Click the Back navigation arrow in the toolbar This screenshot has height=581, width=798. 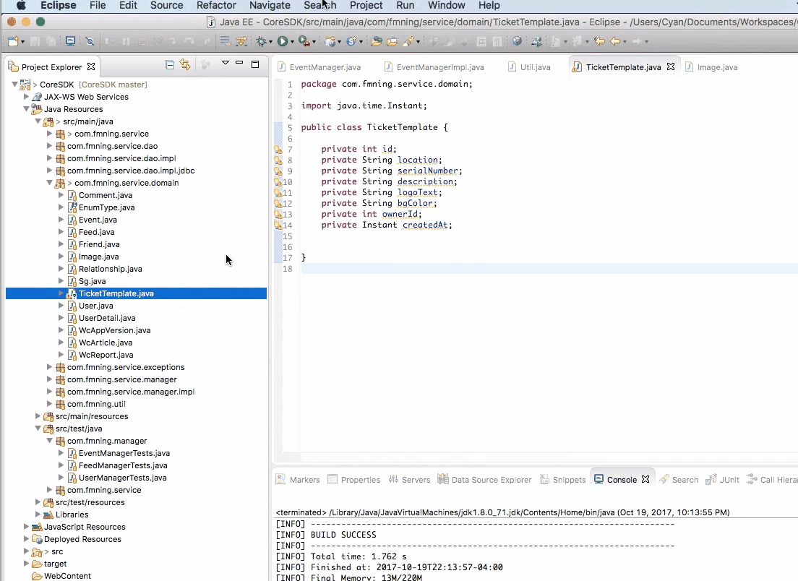click(x=616, y=42)
